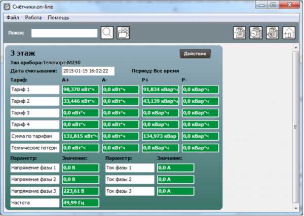Image resolution: width=304 pixels, height=216 pixels.
Task: Click the Сумма по тарифам label box
Action: tap(34, 136)
